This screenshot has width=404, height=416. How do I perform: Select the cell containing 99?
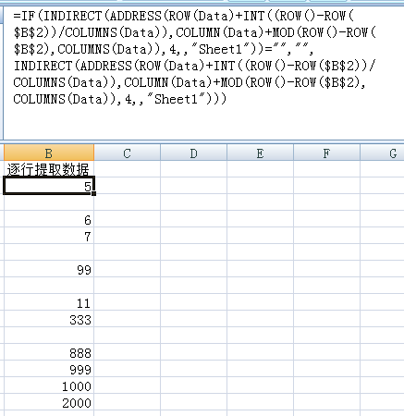pyautogui.click(x=49, y=269)
